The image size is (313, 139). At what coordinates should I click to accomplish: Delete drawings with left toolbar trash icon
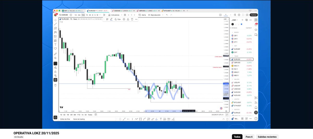[55, 85]
